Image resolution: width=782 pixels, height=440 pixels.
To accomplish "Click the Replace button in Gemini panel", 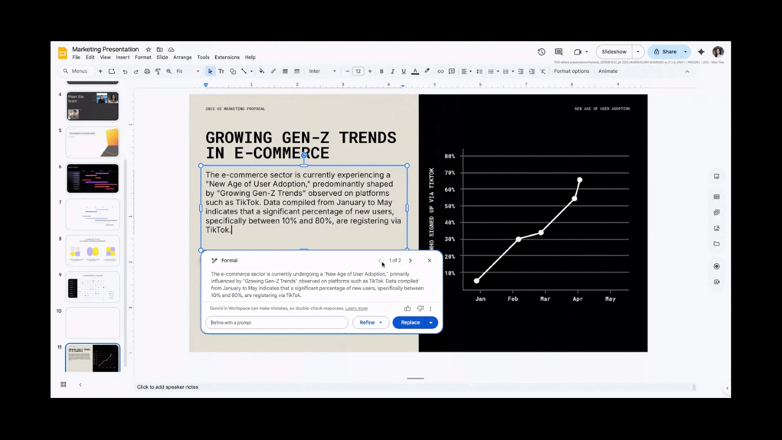I will tap(410, 323).
